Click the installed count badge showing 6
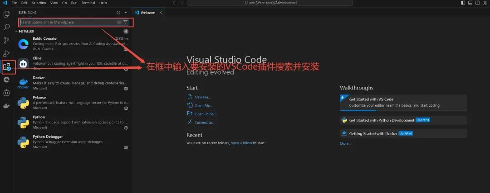Screen dimensions: 490x193 click(x=126, y=32)
